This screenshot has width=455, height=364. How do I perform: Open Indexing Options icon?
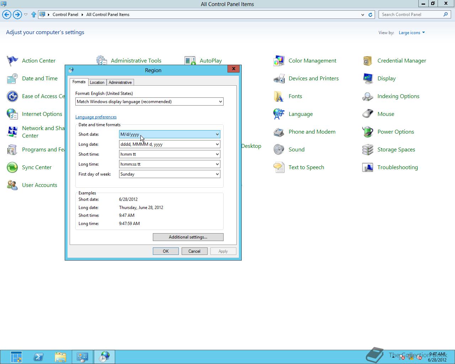(368, 96)
